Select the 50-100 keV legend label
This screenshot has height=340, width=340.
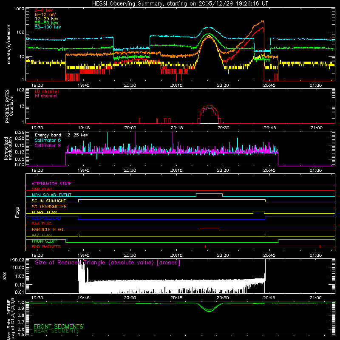tap(48, 27)
